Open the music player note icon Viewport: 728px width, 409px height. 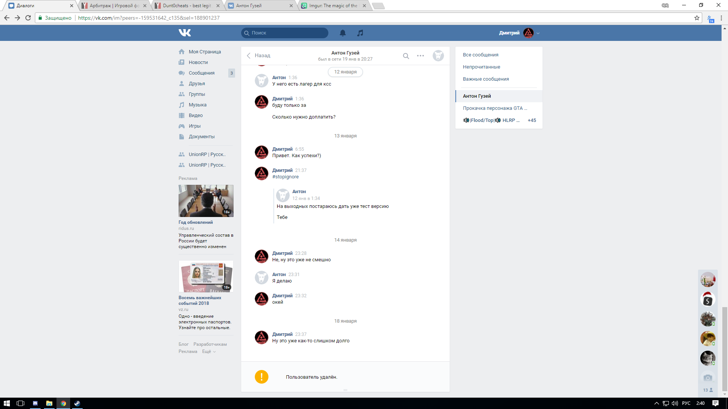point(360,33)
